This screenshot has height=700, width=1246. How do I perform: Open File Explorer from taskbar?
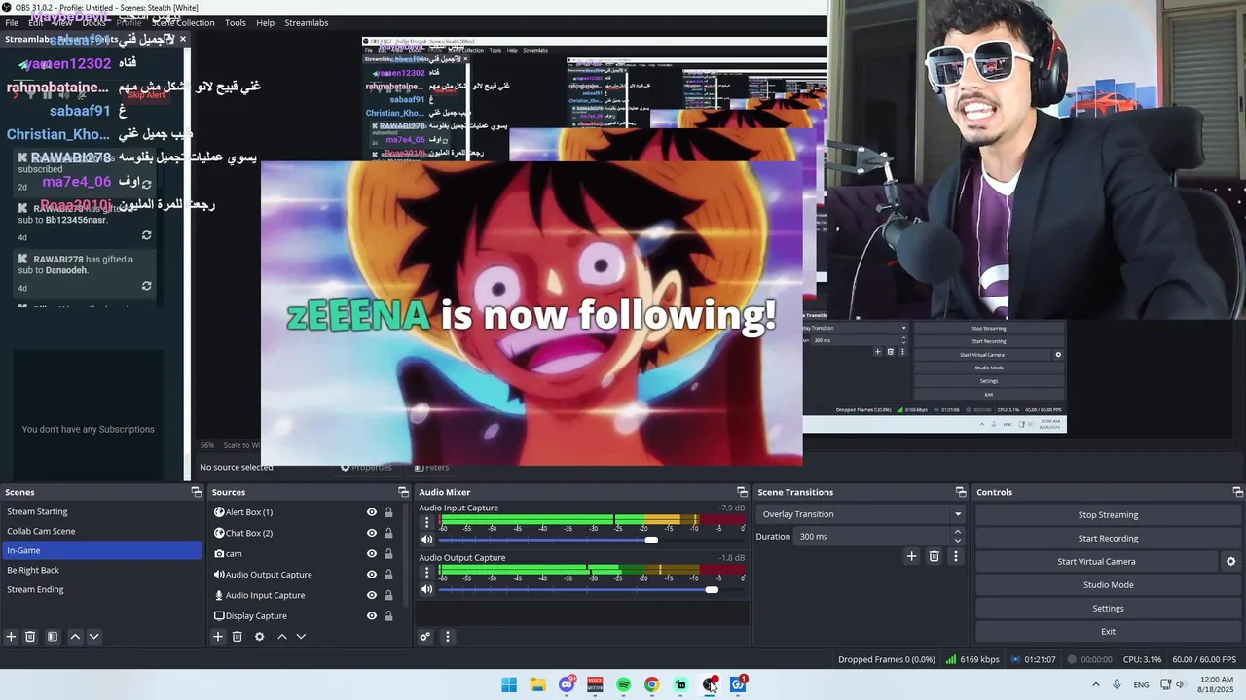click(537, 685)
